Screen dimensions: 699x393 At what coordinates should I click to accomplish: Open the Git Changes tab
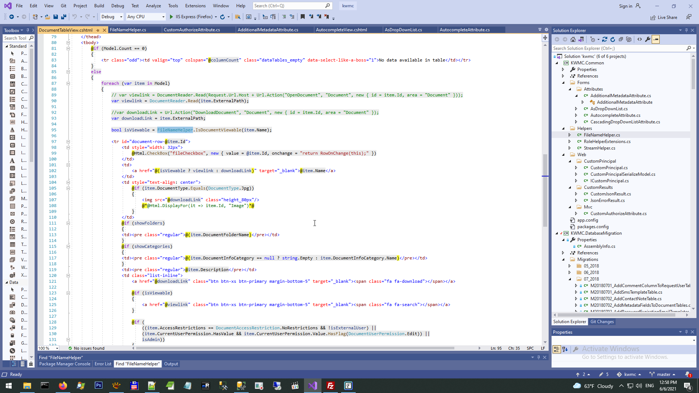602,322
